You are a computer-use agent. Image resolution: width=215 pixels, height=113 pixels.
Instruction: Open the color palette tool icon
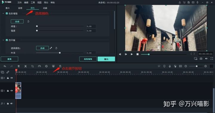tap(46, 66)
